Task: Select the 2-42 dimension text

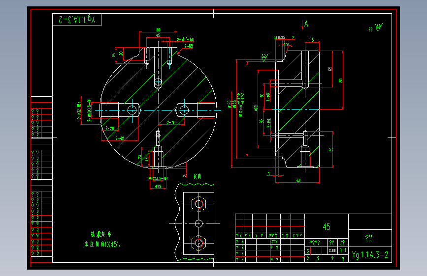Action: (x=120, y=138)
